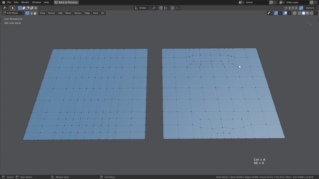Click the Back to Previous button
The image size is (319, 179).
tap(66, 2)
